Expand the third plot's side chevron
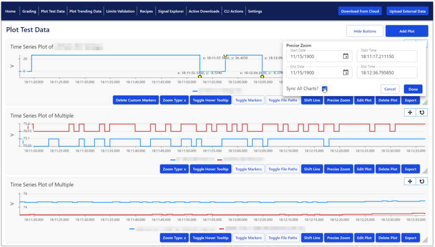Viewport: 435px width, 247px height. point(12,204)
